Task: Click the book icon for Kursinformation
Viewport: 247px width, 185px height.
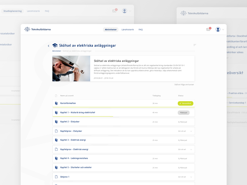Action: (56, 103)
